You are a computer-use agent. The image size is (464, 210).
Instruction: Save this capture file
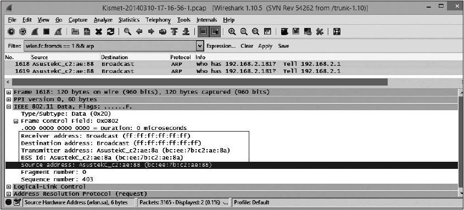[x=87, y=32]
